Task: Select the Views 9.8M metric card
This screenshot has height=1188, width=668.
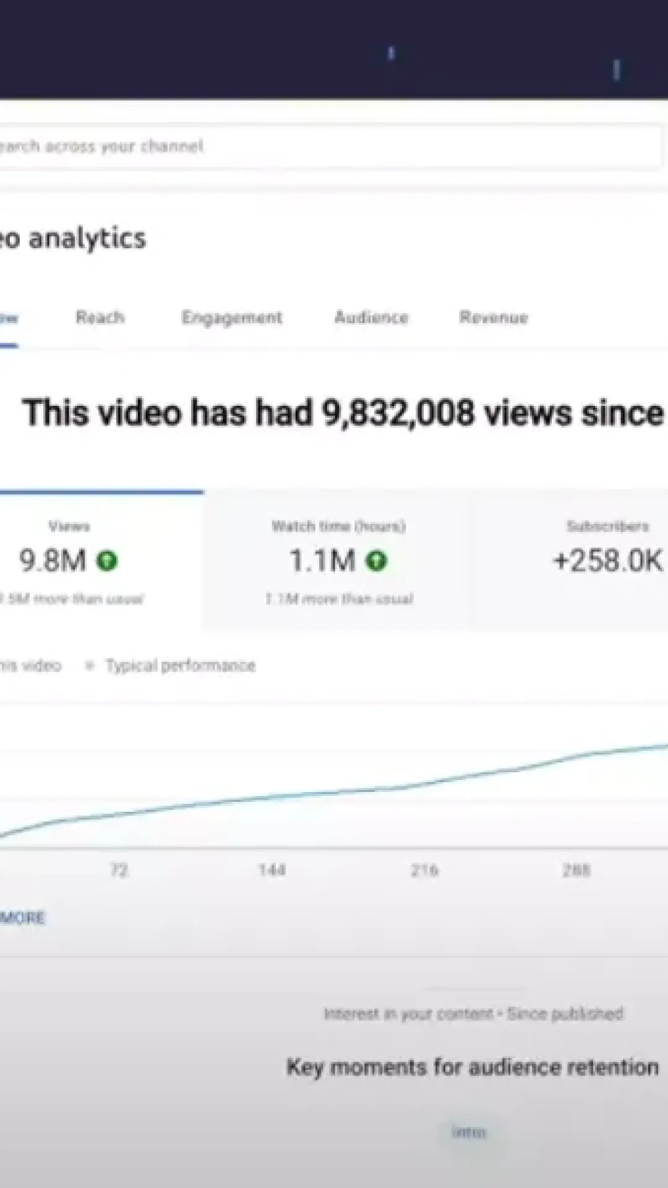Action: tap(101, 561)
